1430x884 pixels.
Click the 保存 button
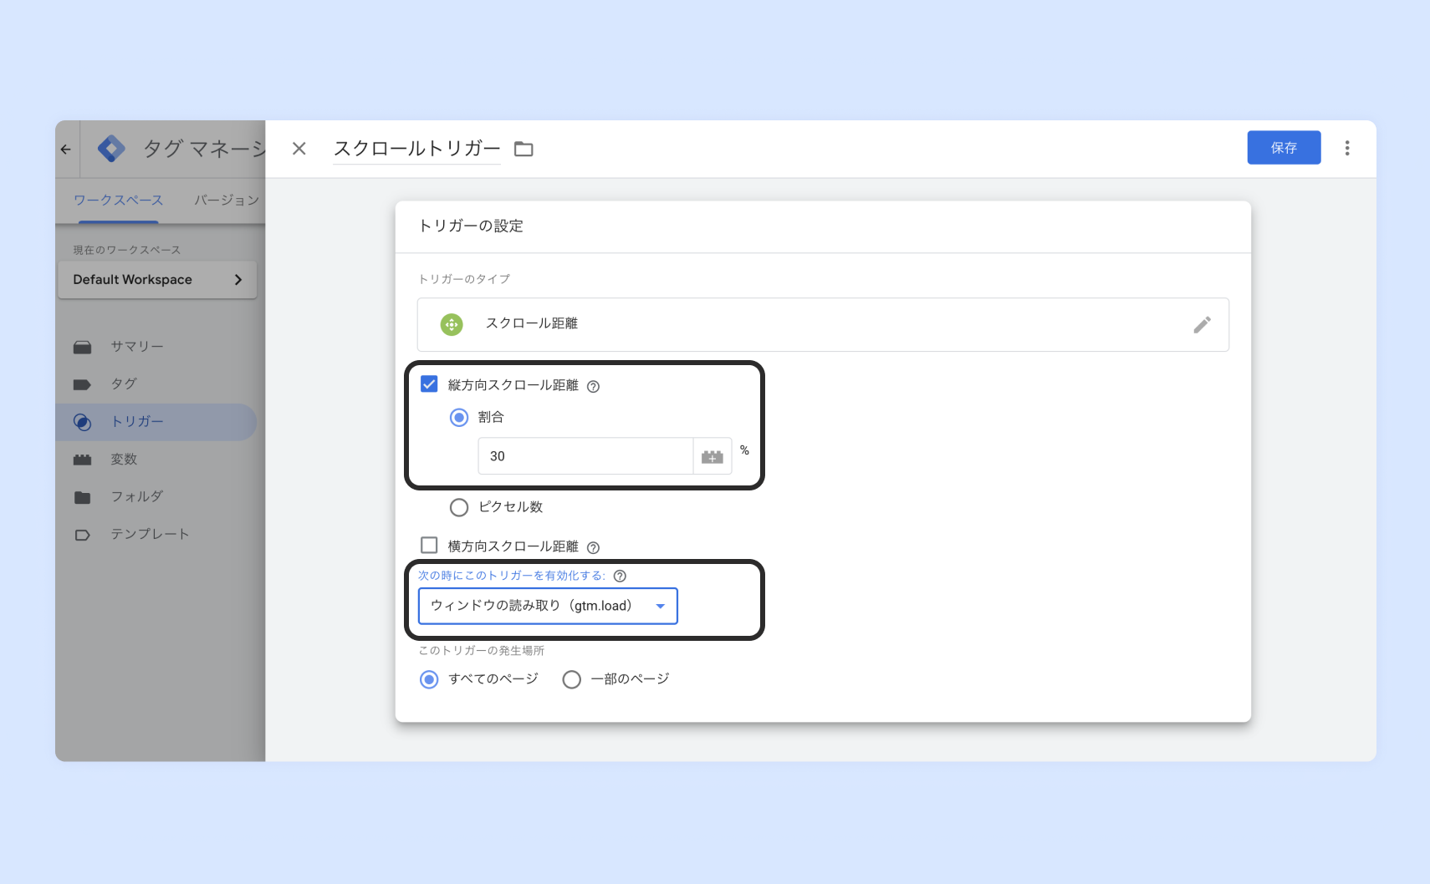tap(1283, 148)
